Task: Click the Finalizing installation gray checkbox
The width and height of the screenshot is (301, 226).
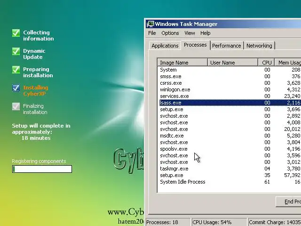Action: (x=16, y=106)
